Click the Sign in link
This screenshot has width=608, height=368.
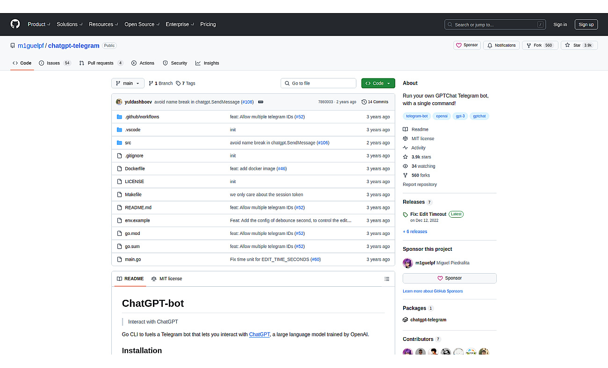[560, 25]
